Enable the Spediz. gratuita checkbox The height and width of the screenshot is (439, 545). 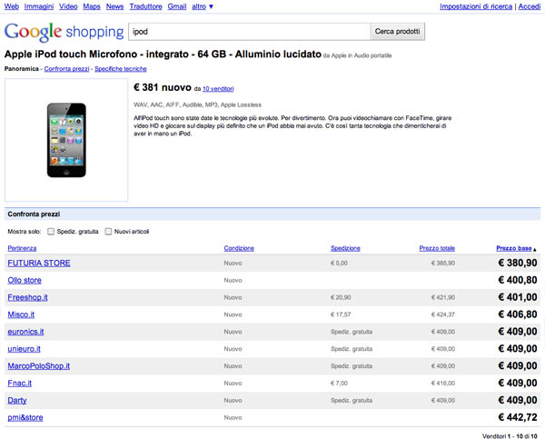click(x=51, y=232)
